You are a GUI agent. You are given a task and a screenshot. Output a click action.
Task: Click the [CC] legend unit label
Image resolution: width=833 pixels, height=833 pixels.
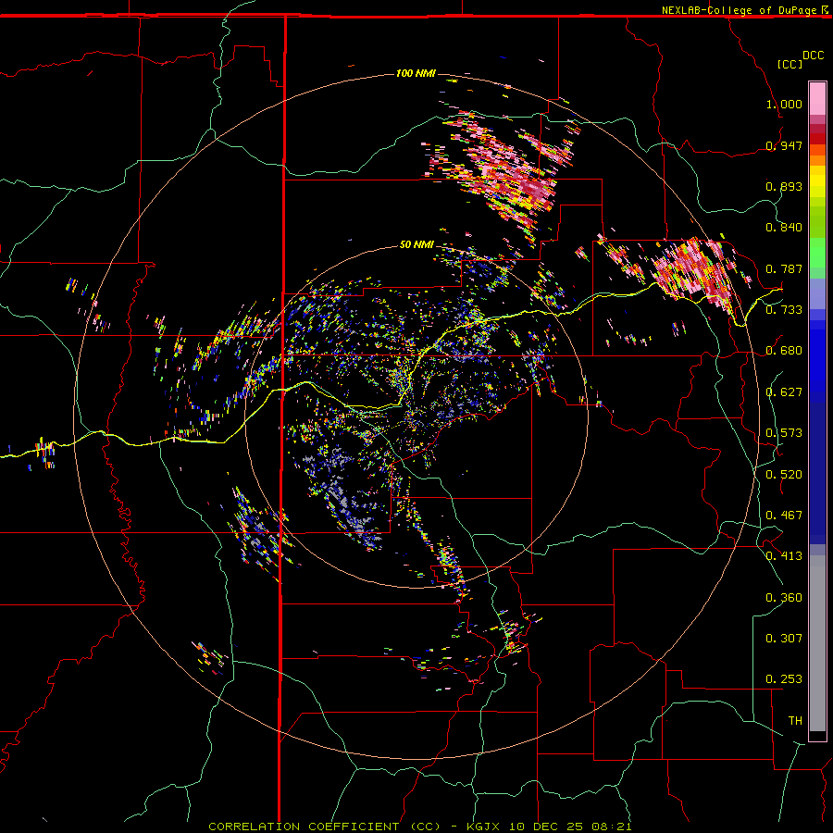[789, 64]
